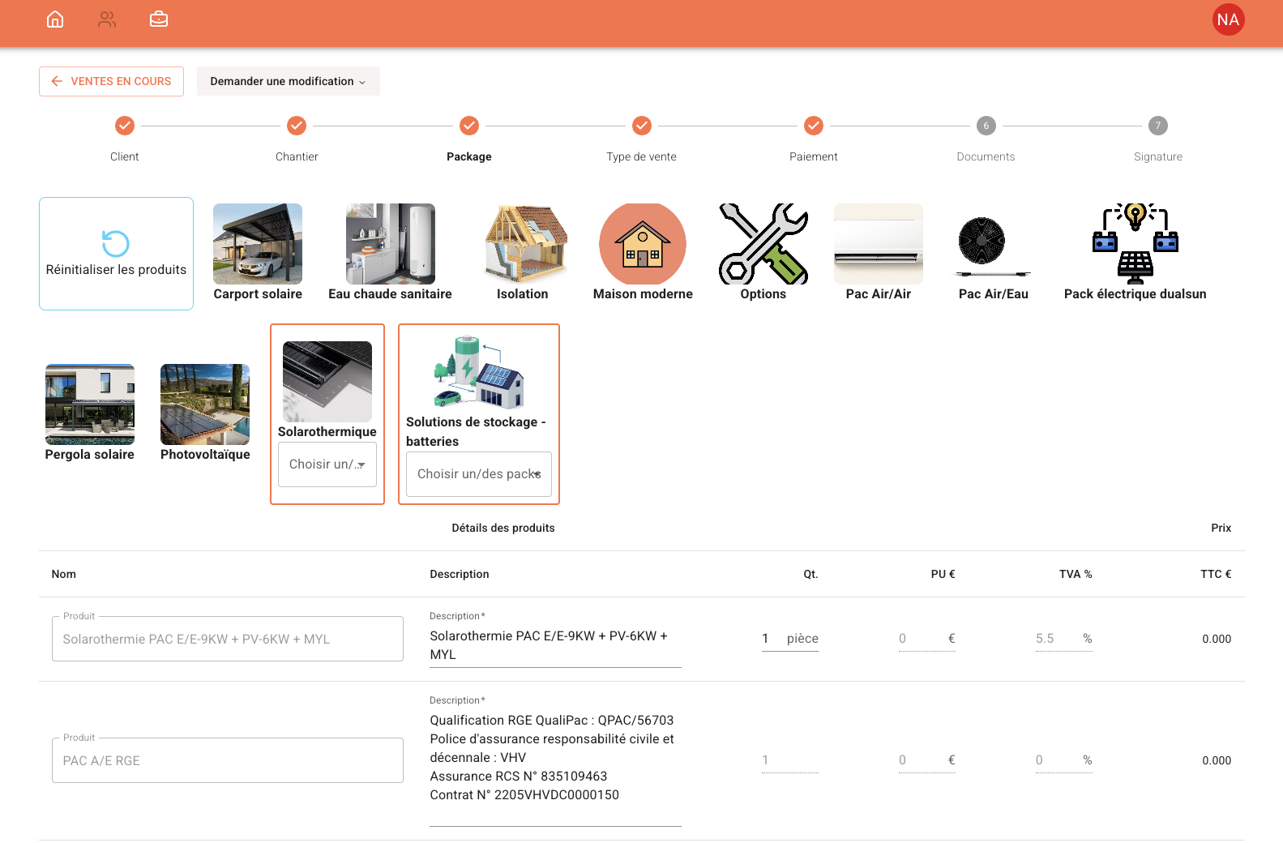1283x843 pixels.
Task: Select the Carport solaire thumbnail
Action: [258, 244]
